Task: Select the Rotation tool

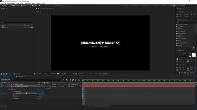Action: click(11, 5)
